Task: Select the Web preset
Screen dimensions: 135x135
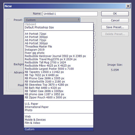Action: [59, 116]
